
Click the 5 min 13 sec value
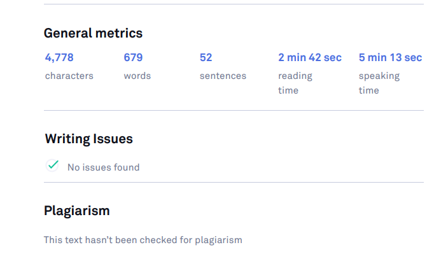tap(390, 58)
